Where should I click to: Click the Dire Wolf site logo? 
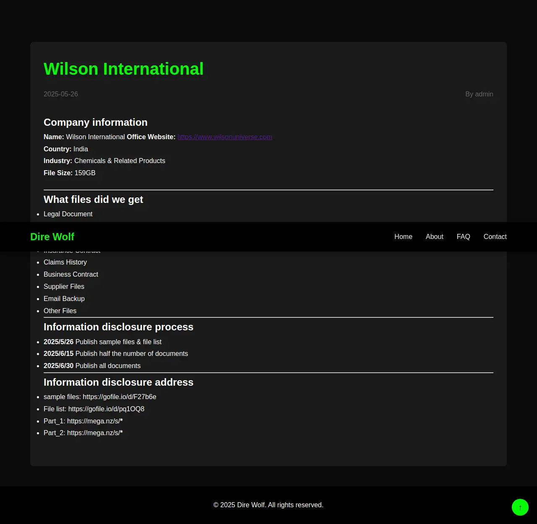(x=52, y=237)
